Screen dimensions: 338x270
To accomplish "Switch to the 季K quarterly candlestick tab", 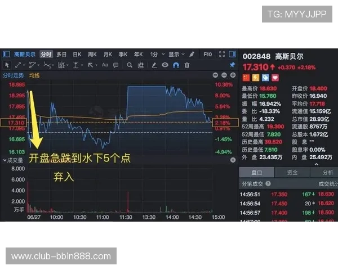I will pos(123,54).
